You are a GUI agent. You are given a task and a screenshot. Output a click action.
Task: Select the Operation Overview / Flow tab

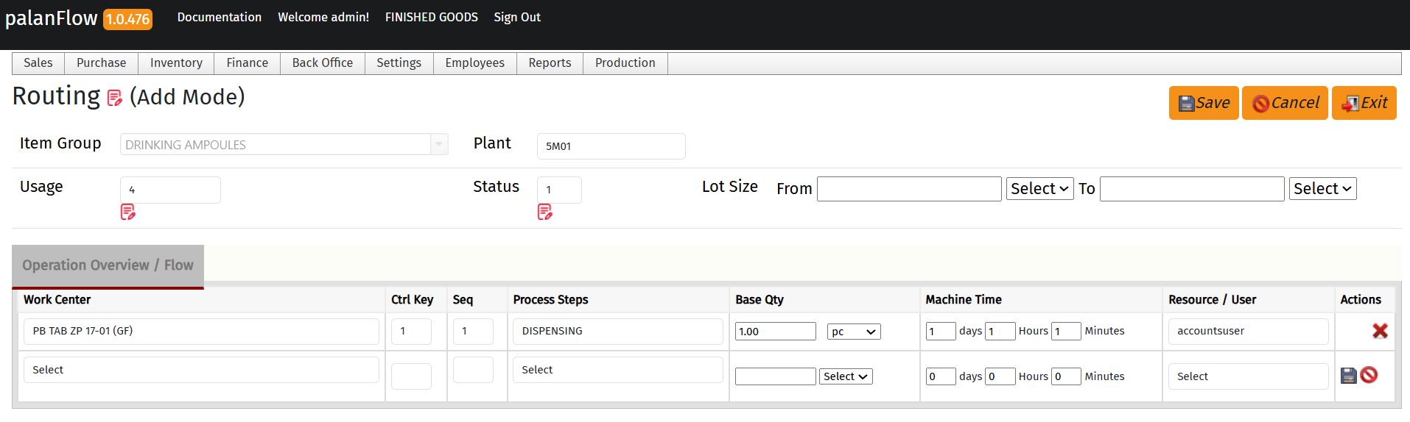point(108,265)
